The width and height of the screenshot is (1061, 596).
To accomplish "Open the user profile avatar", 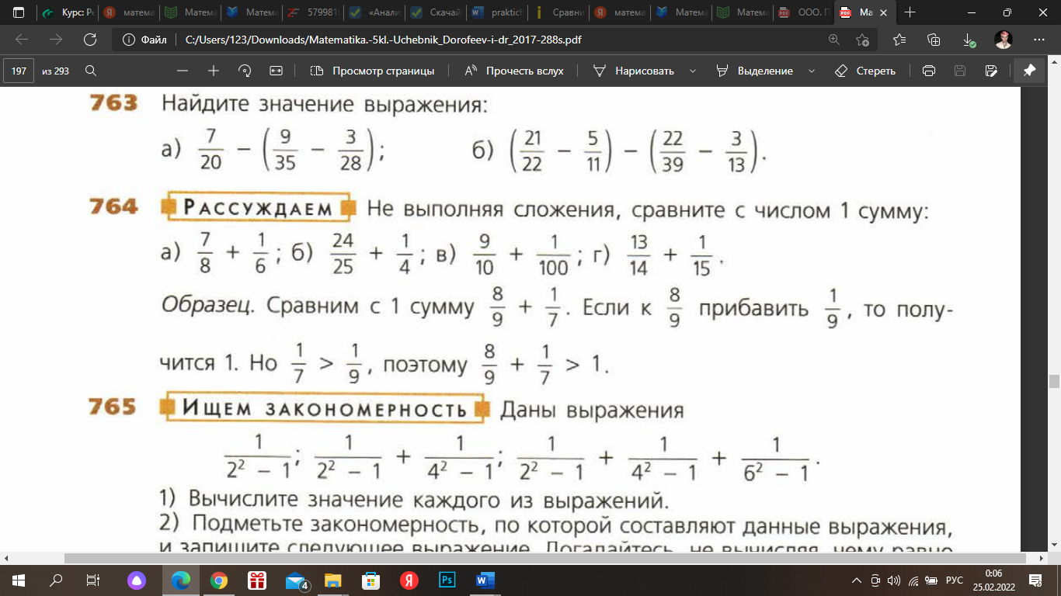I will 1004,40.
